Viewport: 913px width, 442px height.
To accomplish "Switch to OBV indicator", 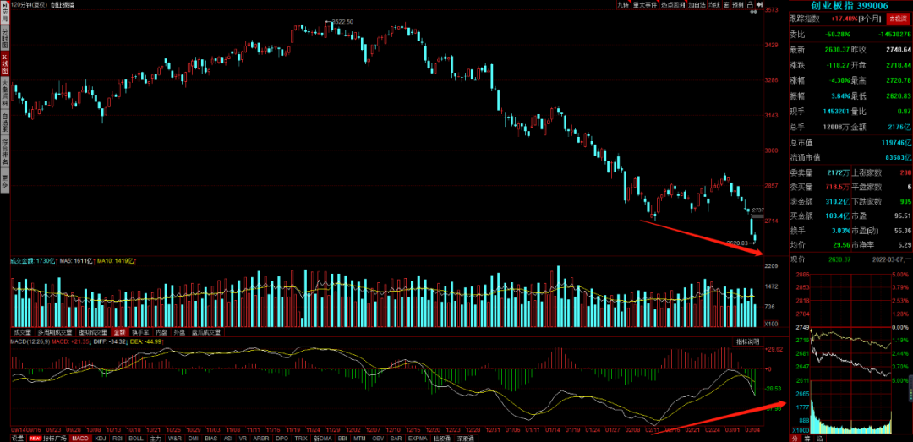I will tap(378, 438).
